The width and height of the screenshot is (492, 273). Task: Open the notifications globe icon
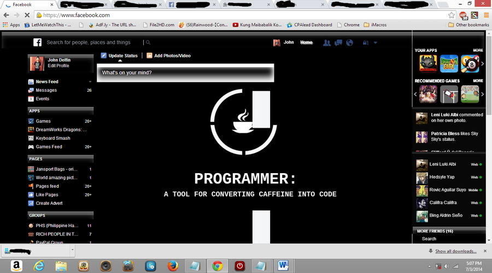tap(349, 43)
